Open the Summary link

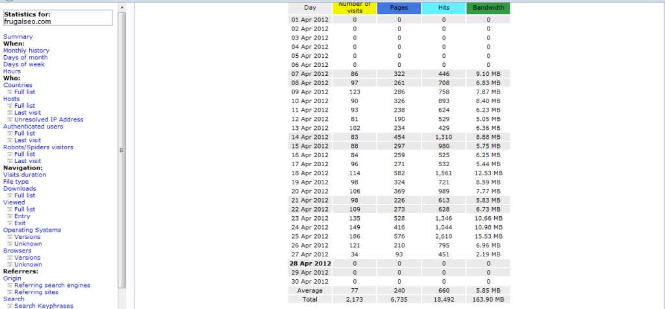click(x=18, y=37)
